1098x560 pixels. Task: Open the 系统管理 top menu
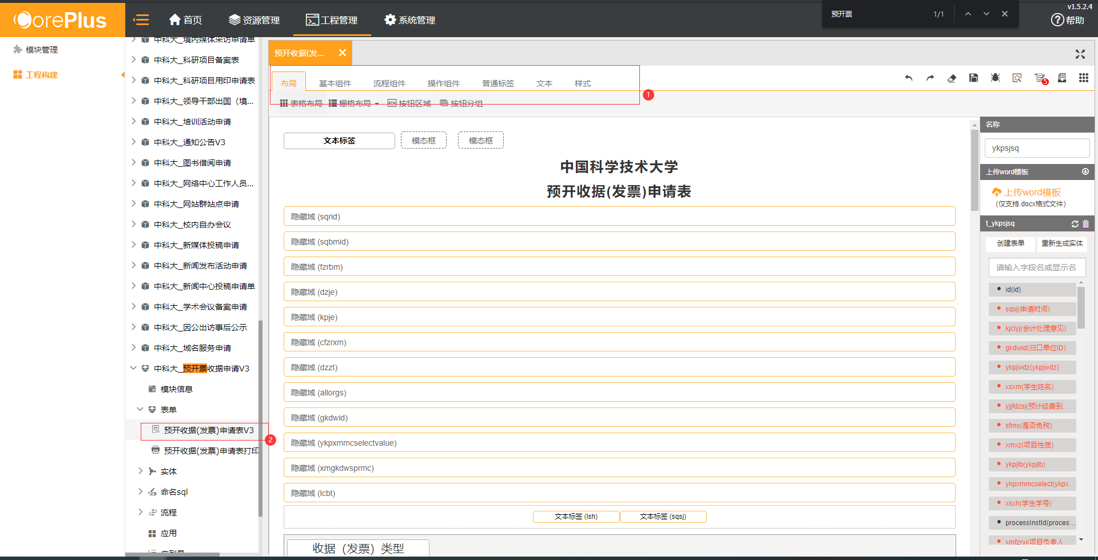pyautogui.click(x=409, y=20)
